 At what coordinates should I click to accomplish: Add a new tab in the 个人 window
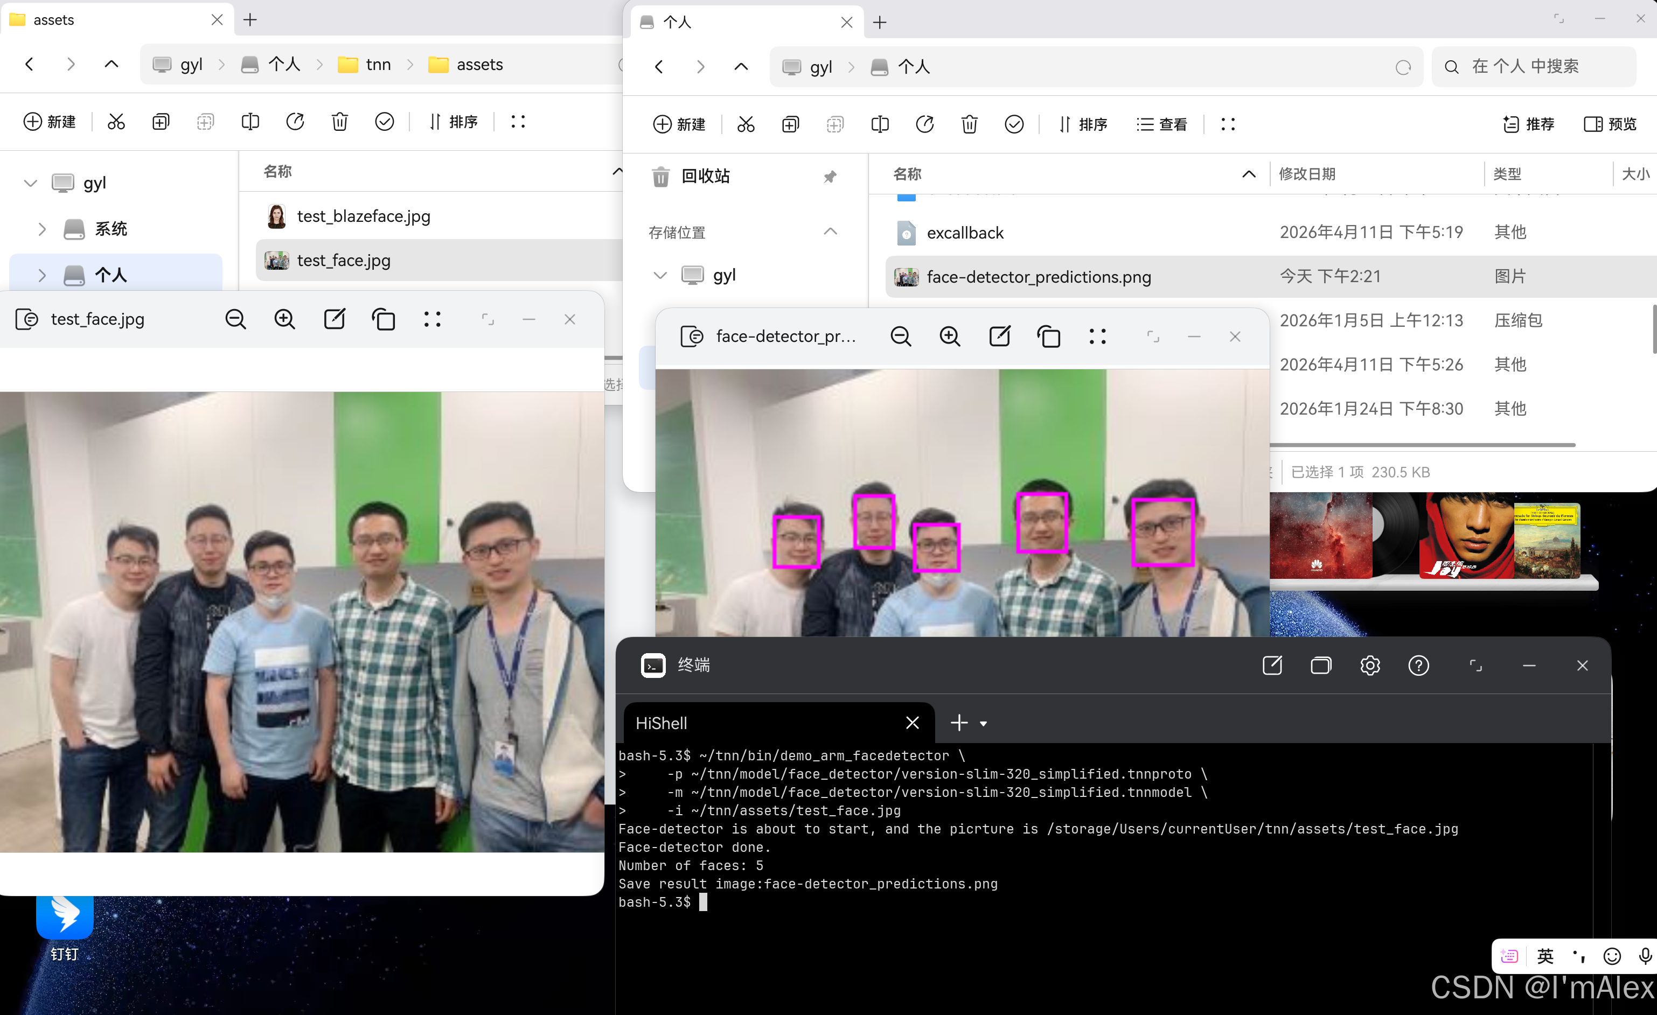pyautogui.click(x=880, y=22)
